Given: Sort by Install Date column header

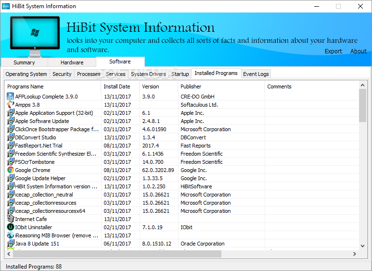Looking at the screenshot, I should (x=120, y=86).
